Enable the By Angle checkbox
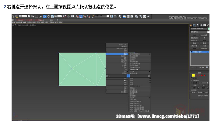Image resolution: width=211 pixels, height=122 pixels. pyautogui.click(x=192, y=83)
